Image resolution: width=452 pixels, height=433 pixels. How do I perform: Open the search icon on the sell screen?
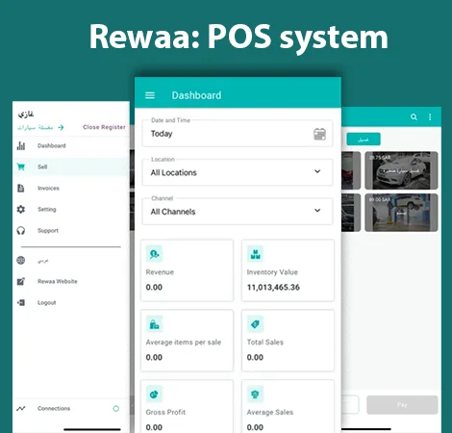[414, 117]
